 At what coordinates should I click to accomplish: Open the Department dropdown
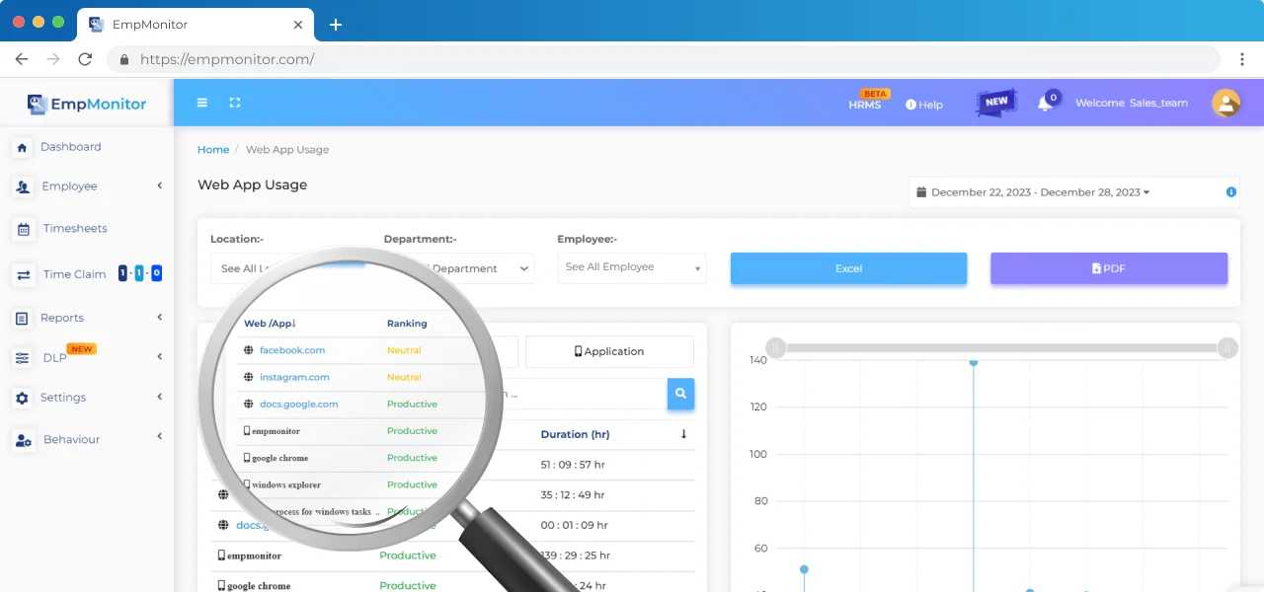coord(459,268)
